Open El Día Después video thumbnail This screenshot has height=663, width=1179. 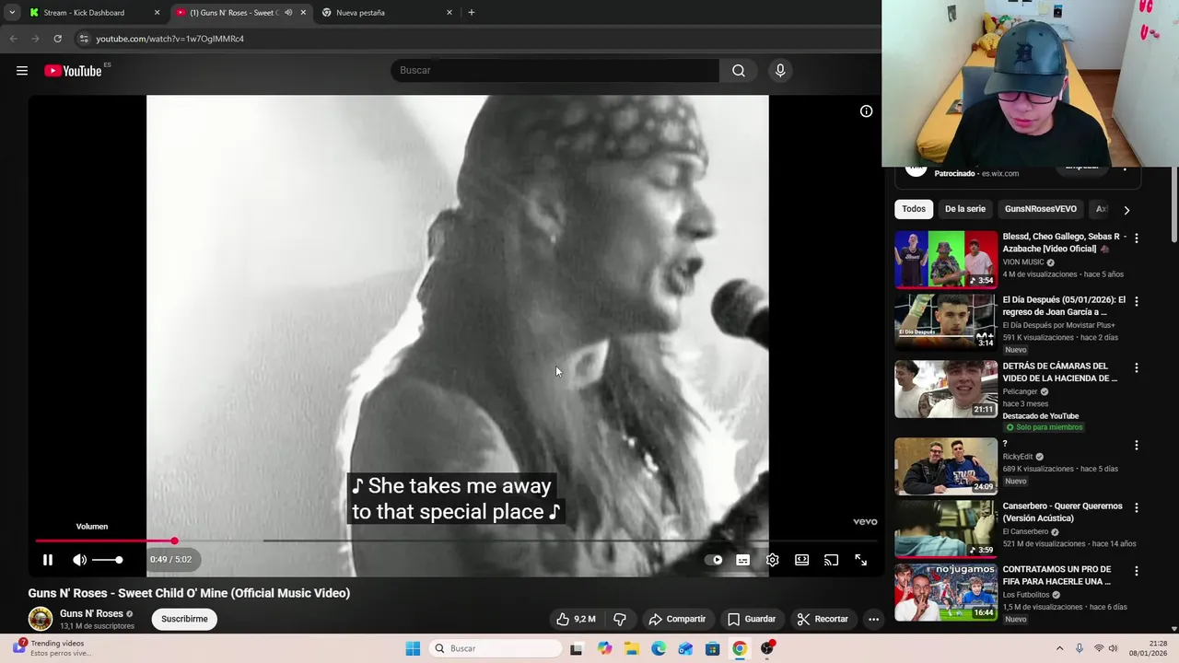[946, 321]
